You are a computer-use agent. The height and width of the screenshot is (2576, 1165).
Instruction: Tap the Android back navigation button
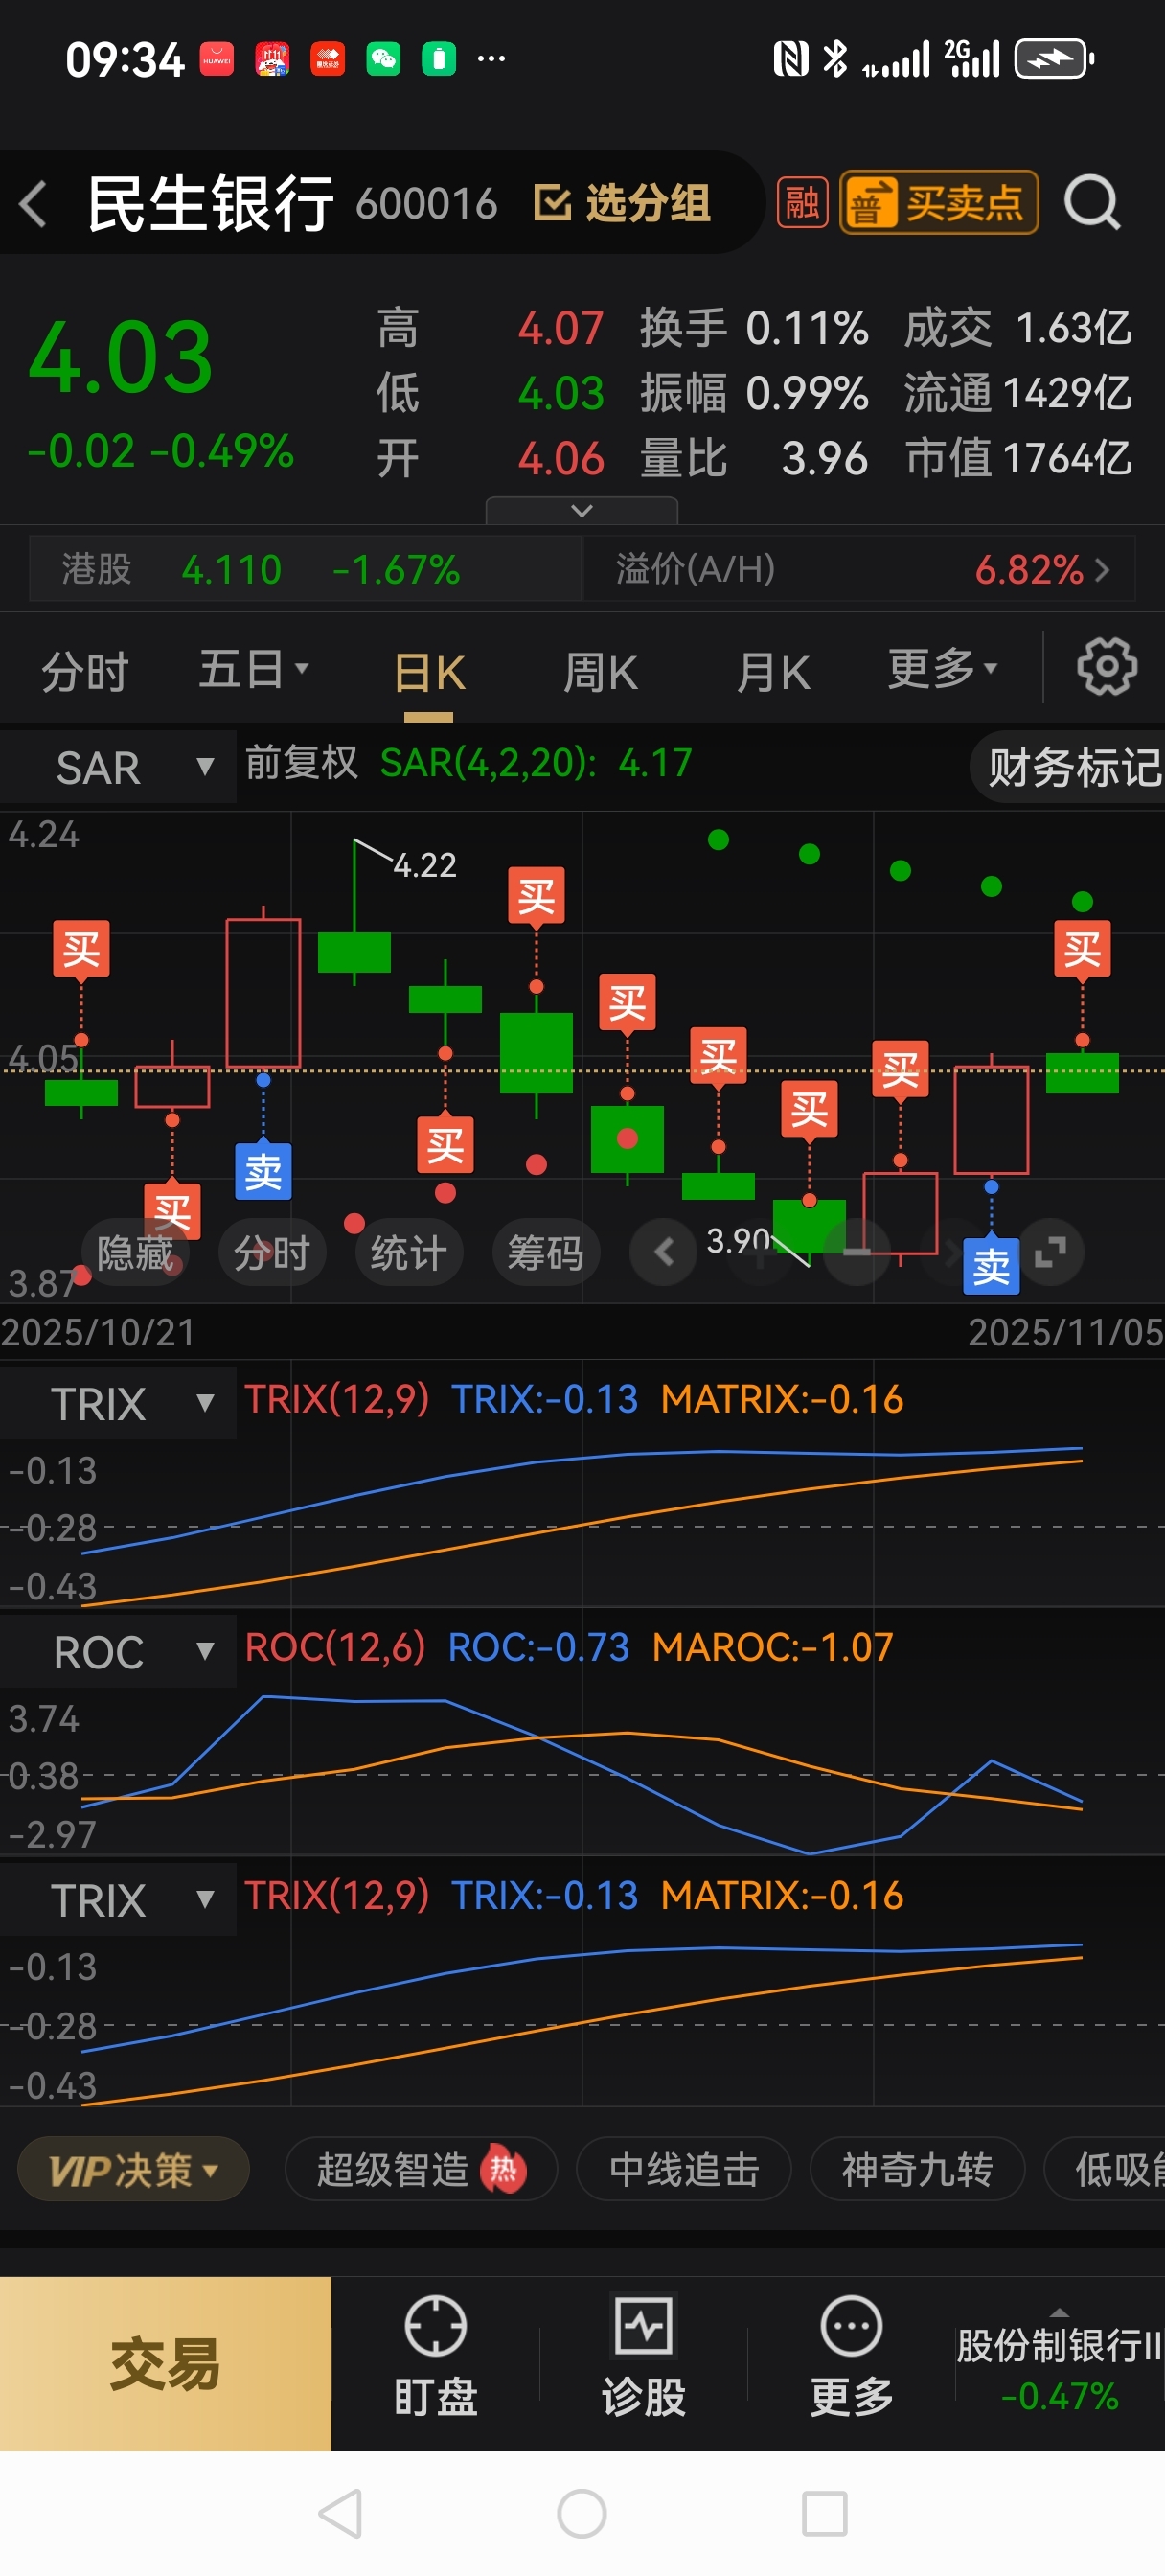click(340, 2513)
